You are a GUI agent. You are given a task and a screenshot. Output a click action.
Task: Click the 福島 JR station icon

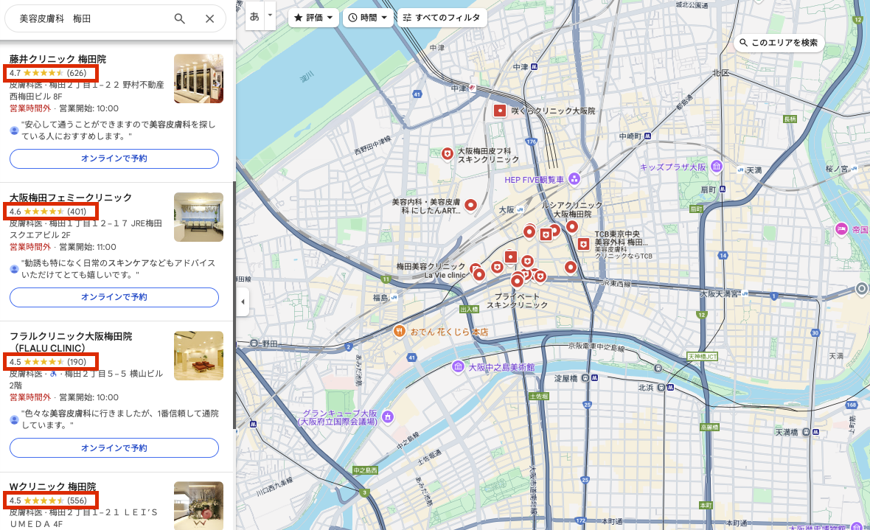click(394, 298)
